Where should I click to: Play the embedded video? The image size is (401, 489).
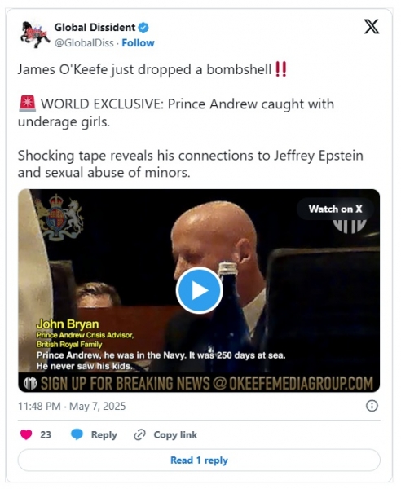click(x=199, y=290)
